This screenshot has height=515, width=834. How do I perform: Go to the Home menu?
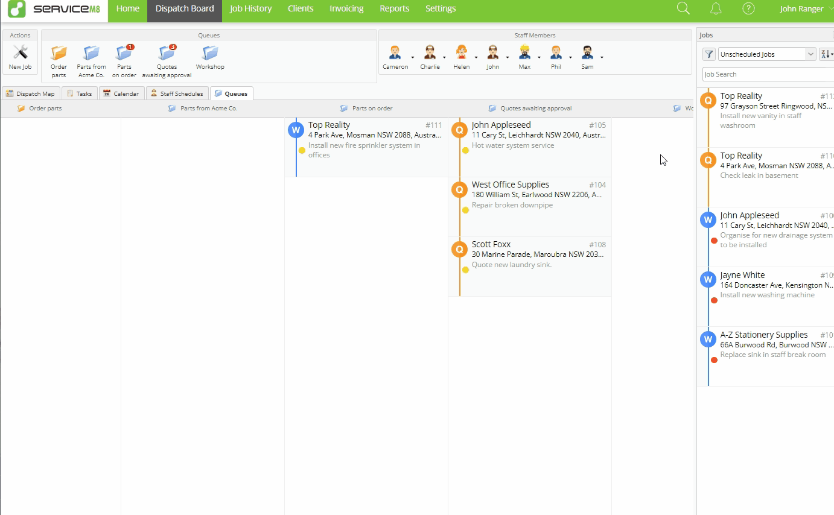click(x=127, y=9)
